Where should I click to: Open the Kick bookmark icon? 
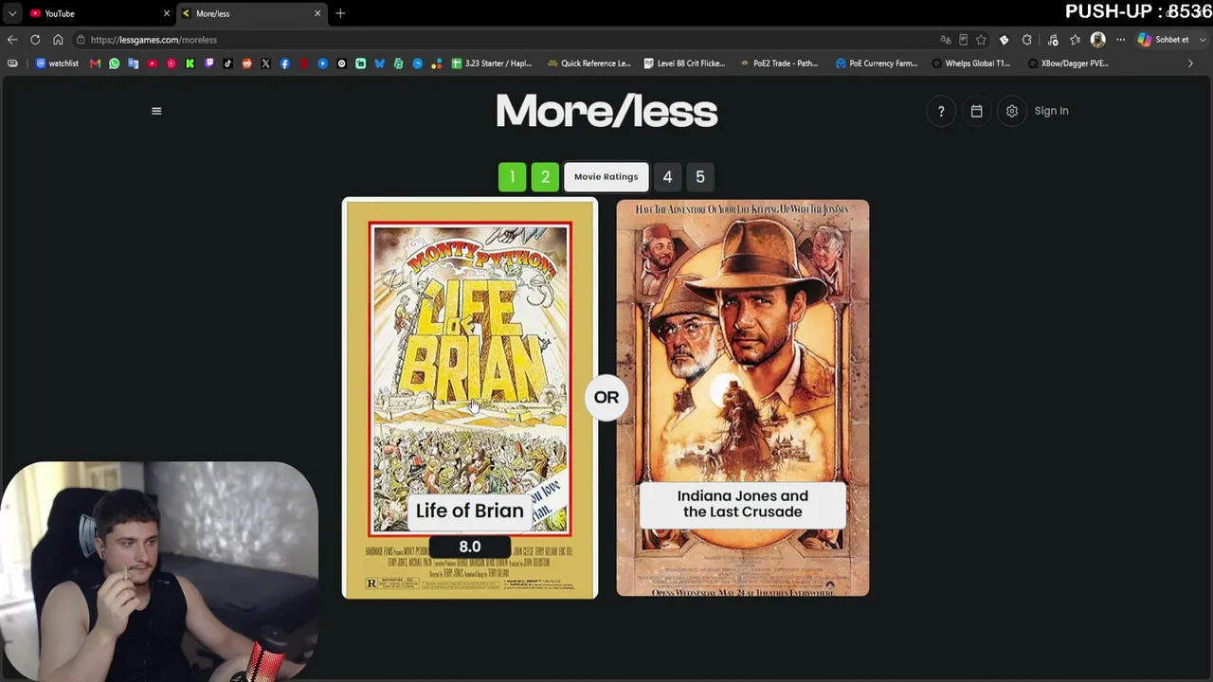tap(190, 63)
